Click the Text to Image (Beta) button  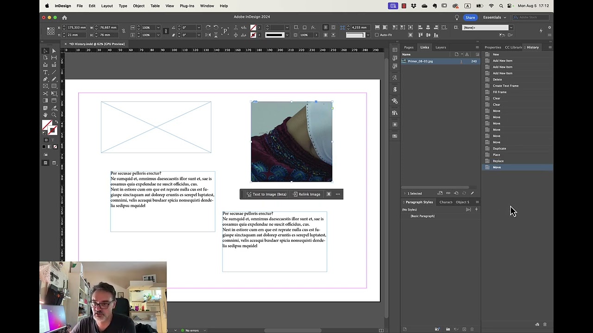tap(266, 194)
